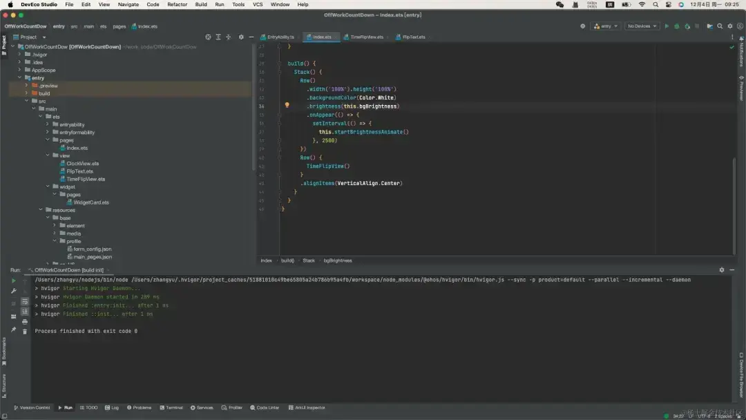Expand the entryability folder
This screenshot has width=746, height=420.
click(x=47, y=124)
